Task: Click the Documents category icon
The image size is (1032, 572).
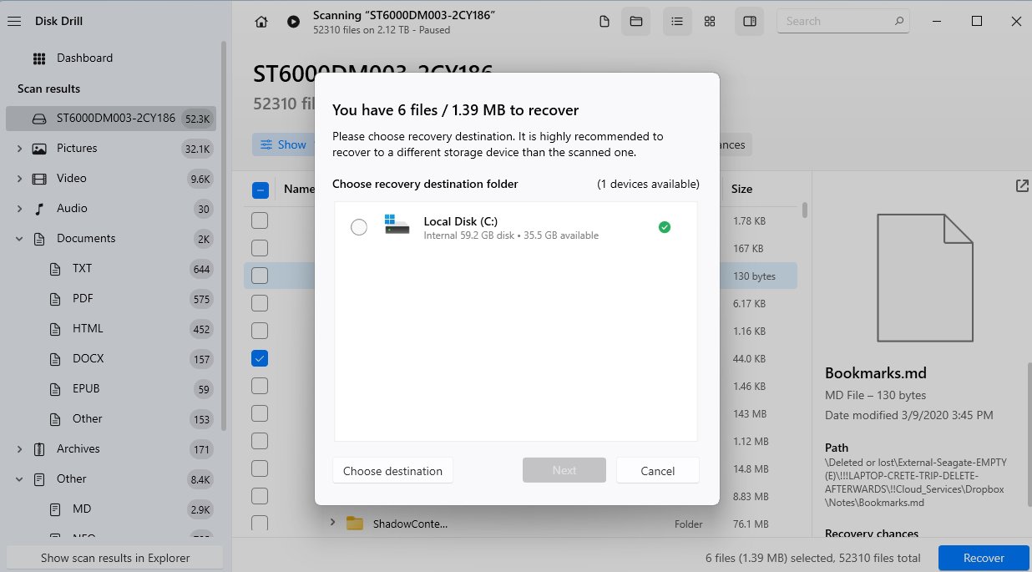Action: [39, 239]
